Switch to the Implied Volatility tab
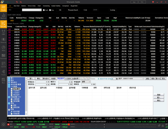This screenshot has height=129, width=168. click(x=56, y=6)
